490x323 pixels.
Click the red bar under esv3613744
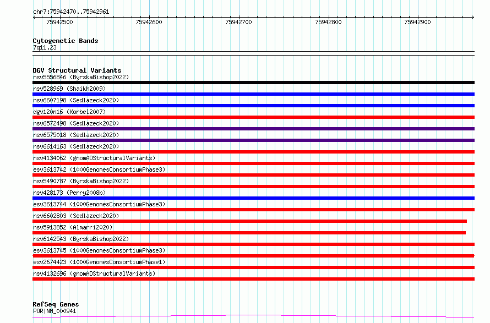[x=253, y=210]
